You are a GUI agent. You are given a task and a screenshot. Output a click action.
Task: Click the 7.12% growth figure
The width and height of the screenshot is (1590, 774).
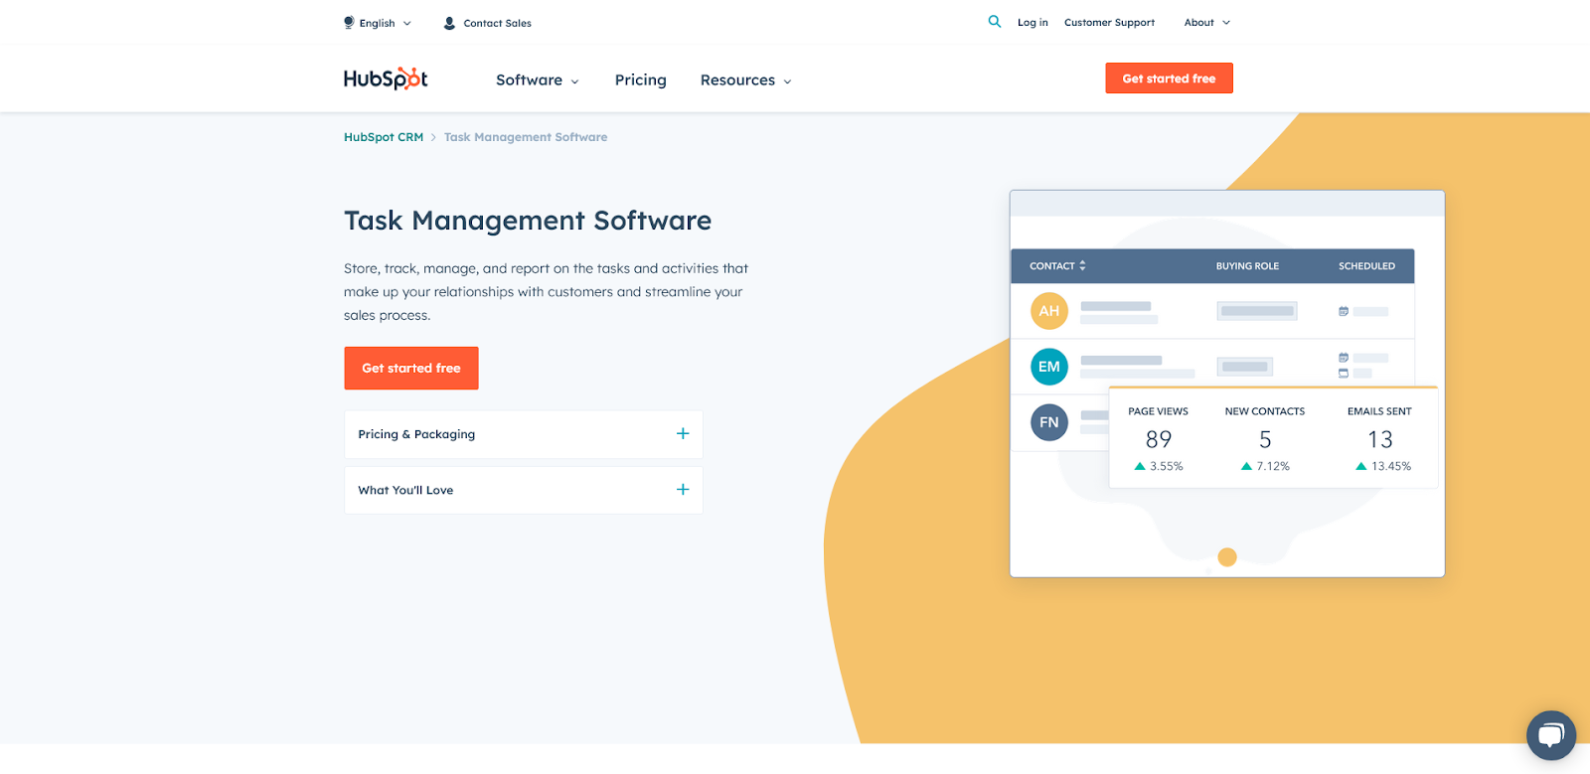[1273, 466]
